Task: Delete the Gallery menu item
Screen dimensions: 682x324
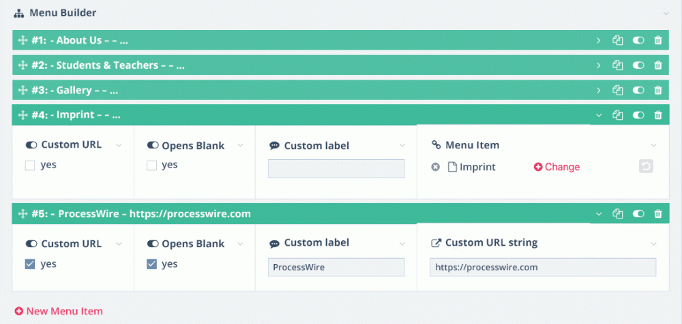Action: click(x=658, y=90)
